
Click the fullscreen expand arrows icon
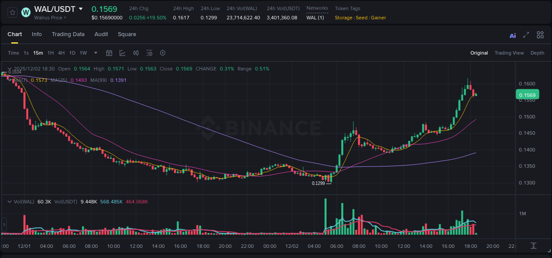click(x=526, y=35)
